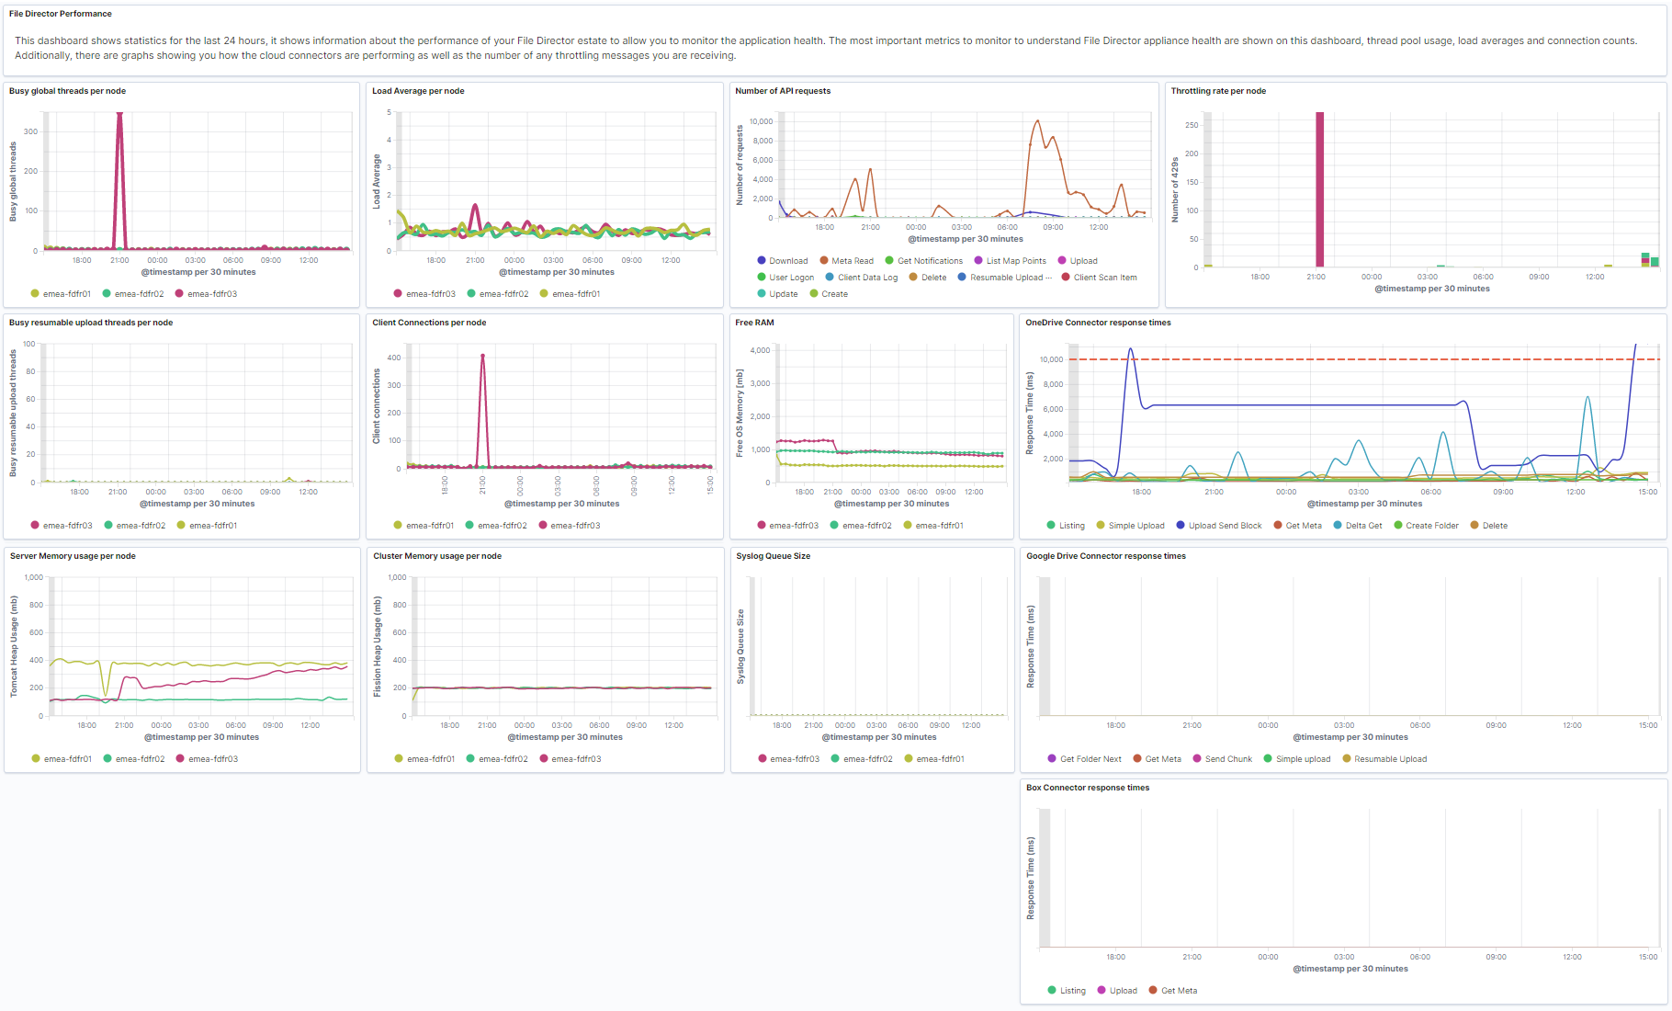This screenshot has height=1011, width=1672.
Task: Expand the Box Connector response times panel header
Action: point(1088,788)
